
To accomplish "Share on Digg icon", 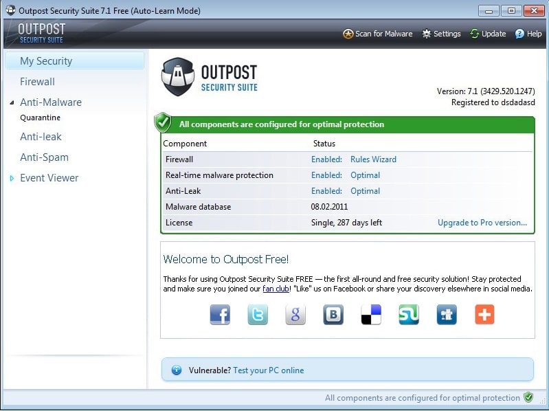I will (447, 314).
